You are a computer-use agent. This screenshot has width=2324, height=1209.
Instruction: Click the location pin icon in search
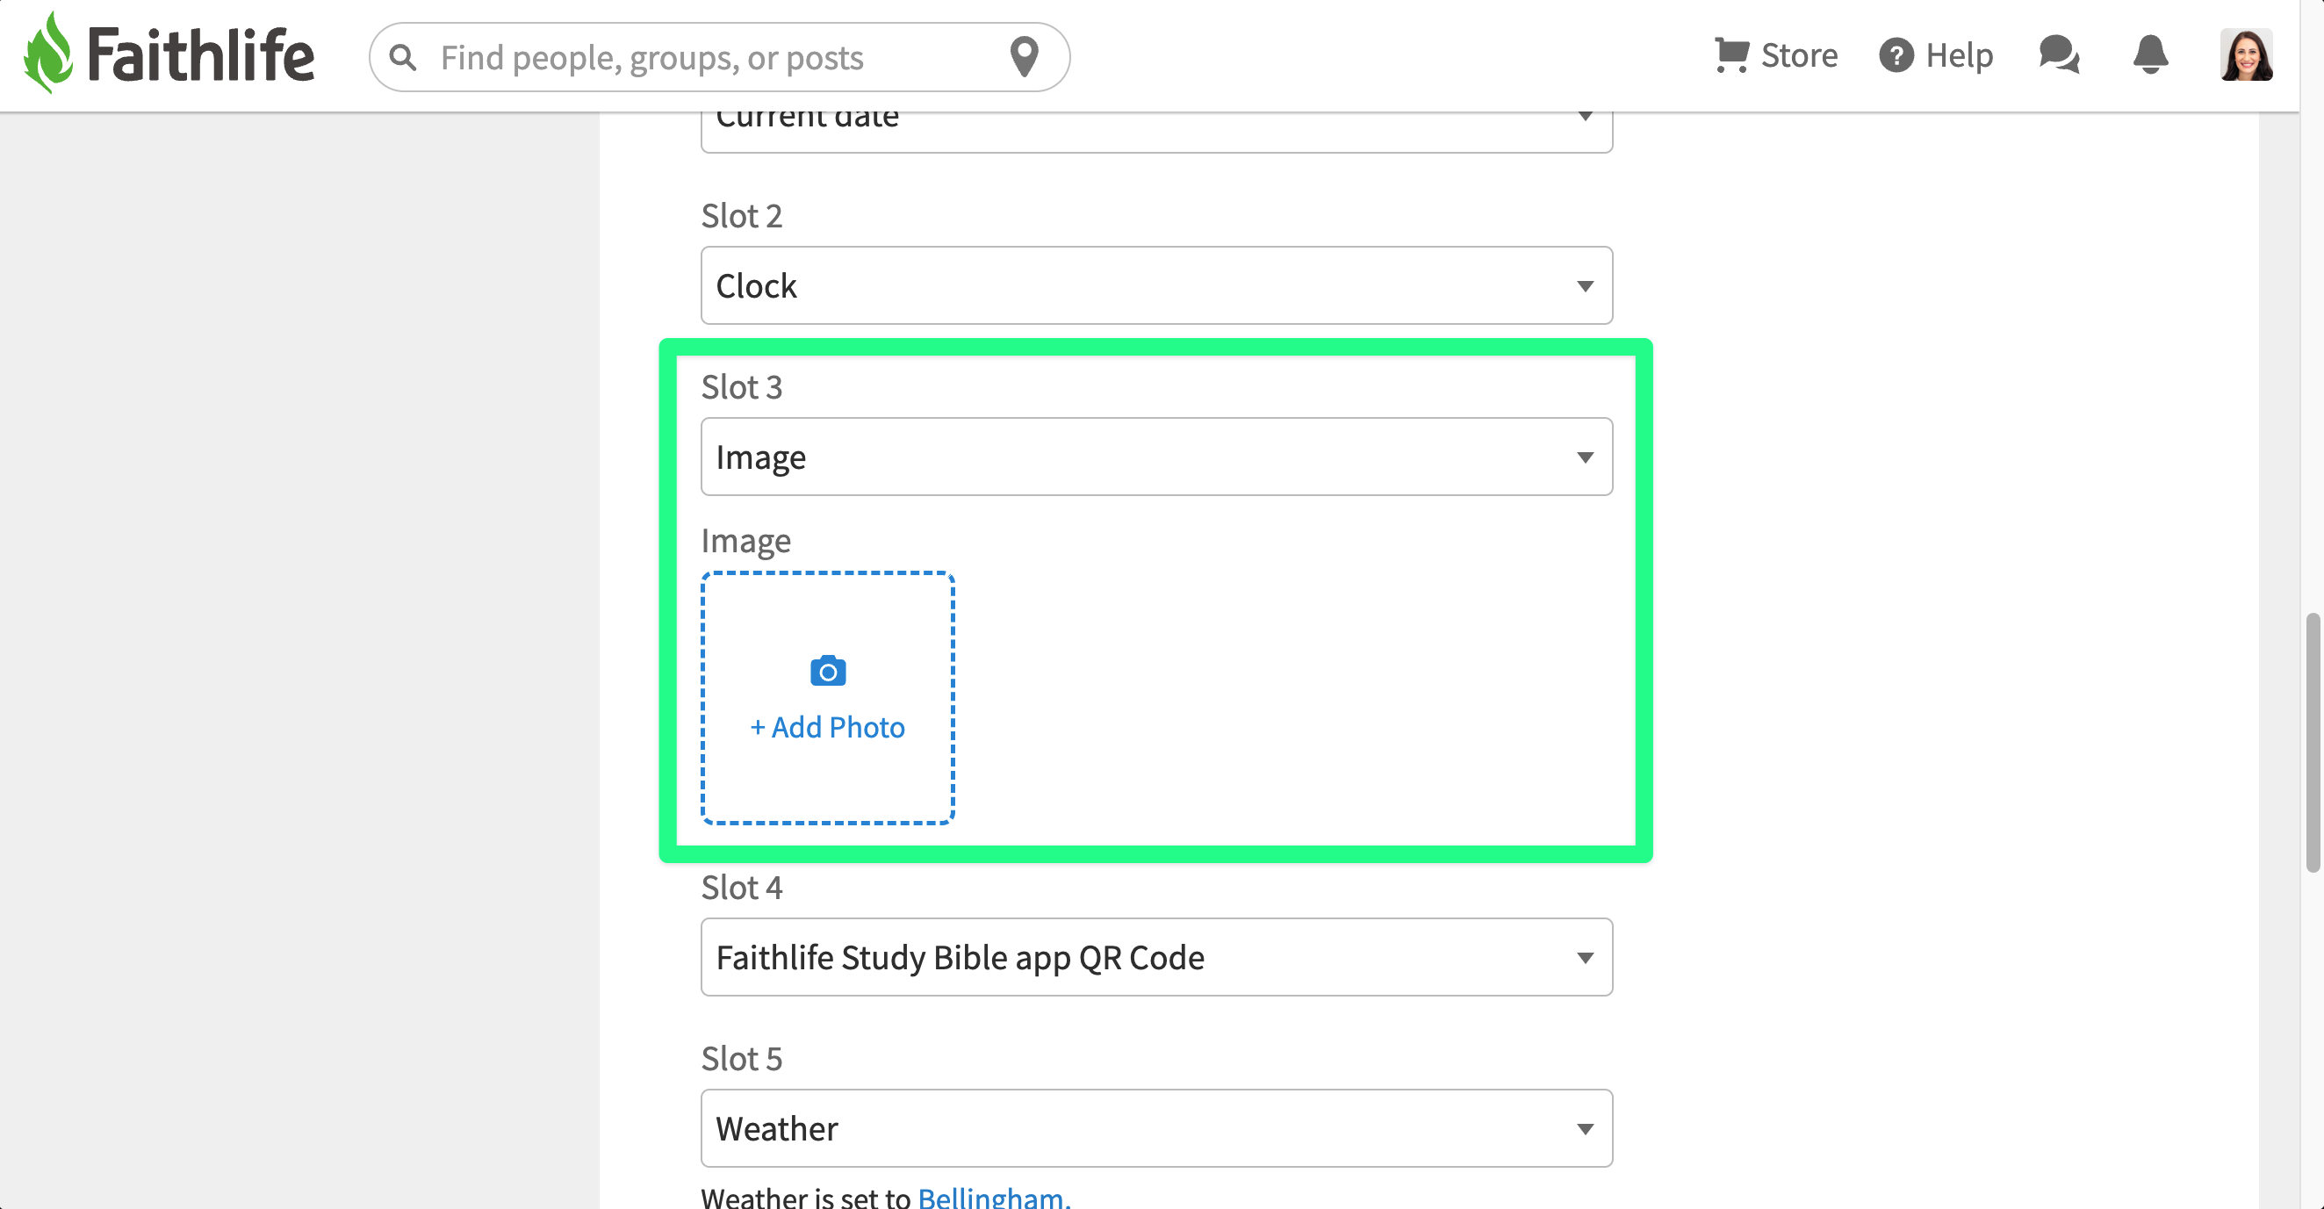click(x=1023, y=57)
